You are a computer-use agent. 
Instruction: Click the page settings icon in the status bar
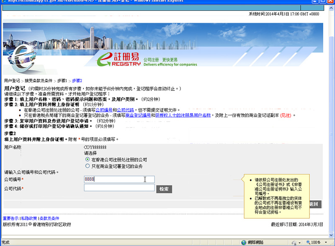click(x=294, y=242)
